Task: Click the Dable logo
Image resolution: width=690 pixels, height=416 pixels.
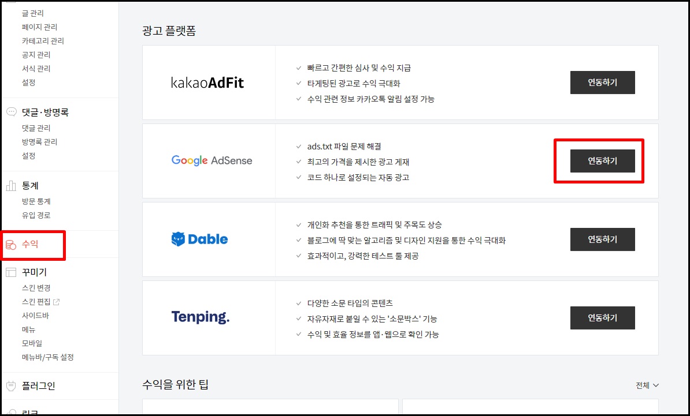Action: click(199, 239)
